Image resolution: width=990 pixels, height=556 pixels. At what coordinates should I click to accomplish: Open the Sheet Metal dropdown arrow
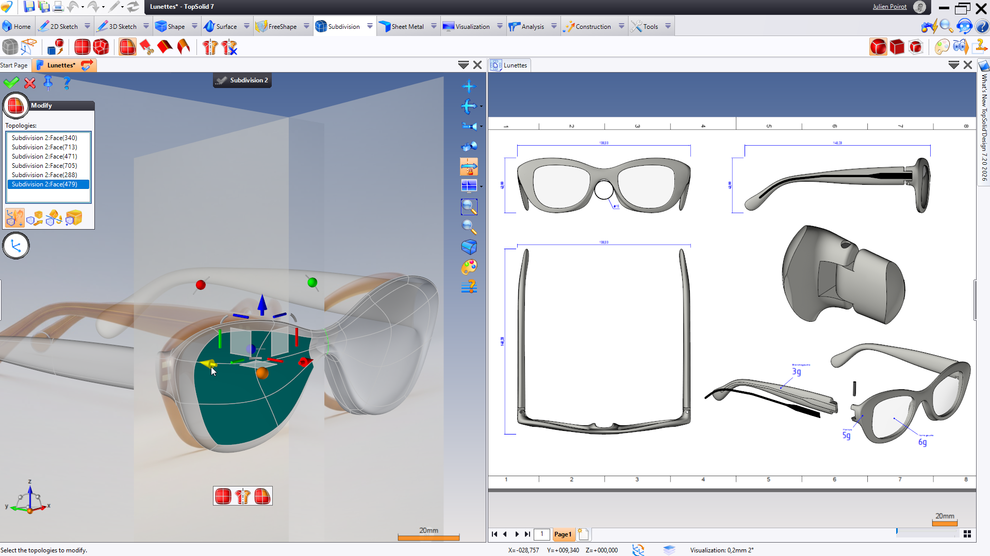pos(434,26)
